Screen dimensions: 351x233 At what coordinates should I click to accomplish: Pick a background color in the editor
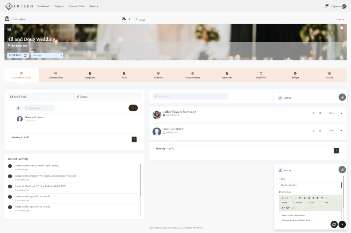(x=288, y=208)
